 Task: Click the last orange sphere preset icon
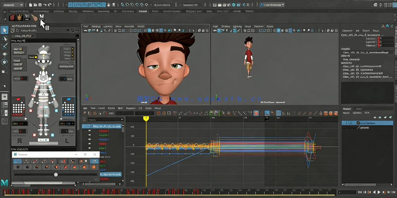click(94, 168)
